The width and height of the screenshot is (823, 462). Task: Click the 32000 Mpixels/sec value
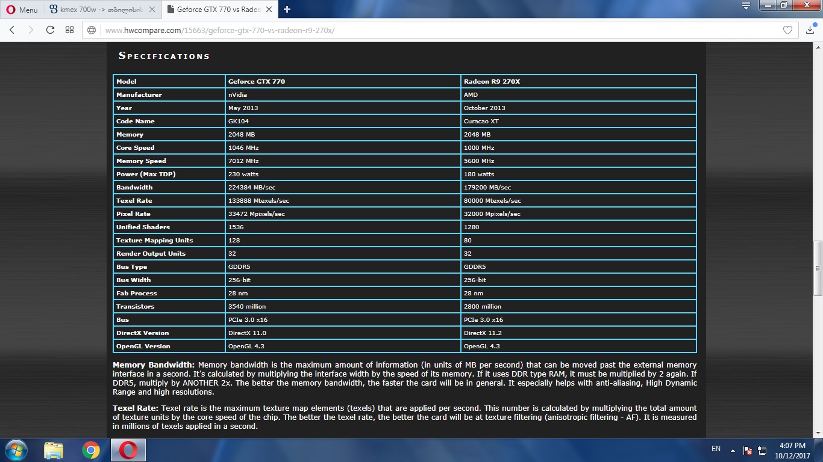click(492, 214)
